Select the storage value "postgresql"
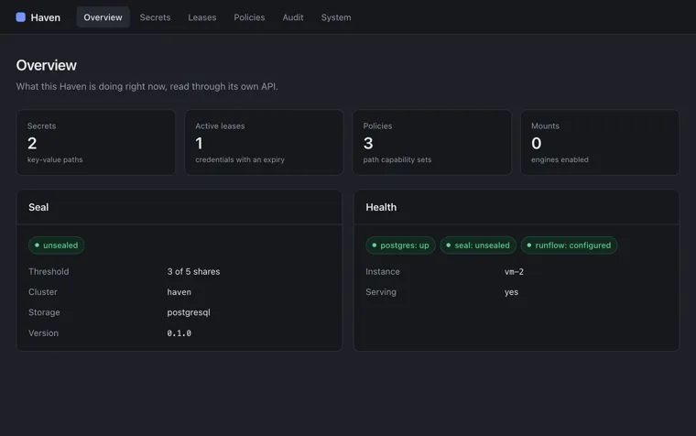This screenshot has width=696, height=436. pyautogui.click(x=189, y=312)
